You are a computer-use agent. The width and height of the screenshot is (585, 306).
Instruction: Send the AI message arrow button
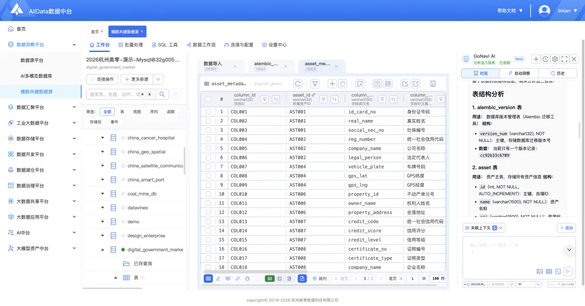click(x=568, y=271)
